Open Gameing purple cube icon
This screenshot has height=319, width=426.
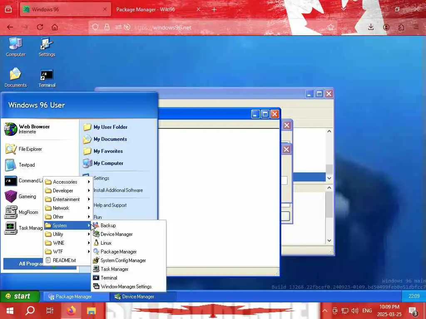tap(11, 196)
